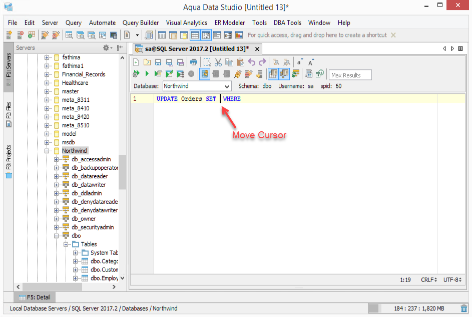Click the Servers panel settings gear icon

pos(106,48)
